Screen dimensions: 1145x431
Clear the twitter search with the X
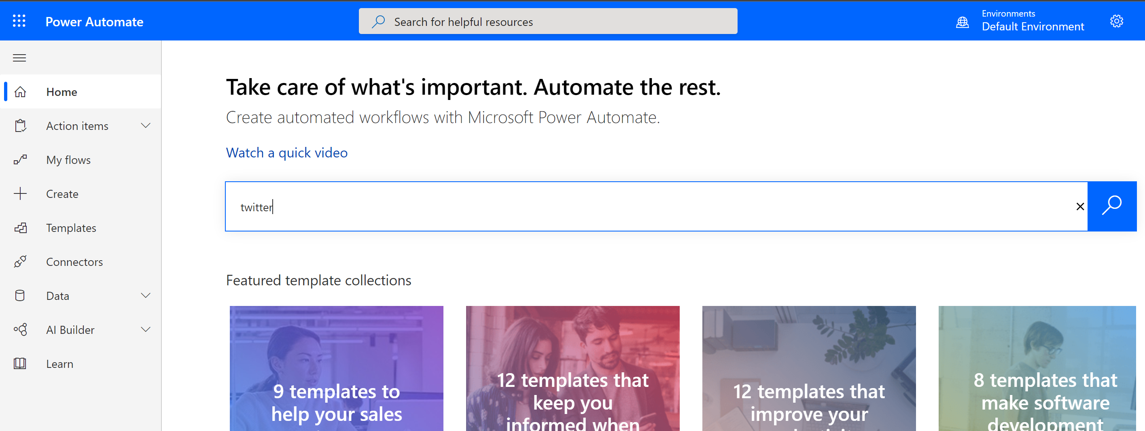[x=1080, y=206]
